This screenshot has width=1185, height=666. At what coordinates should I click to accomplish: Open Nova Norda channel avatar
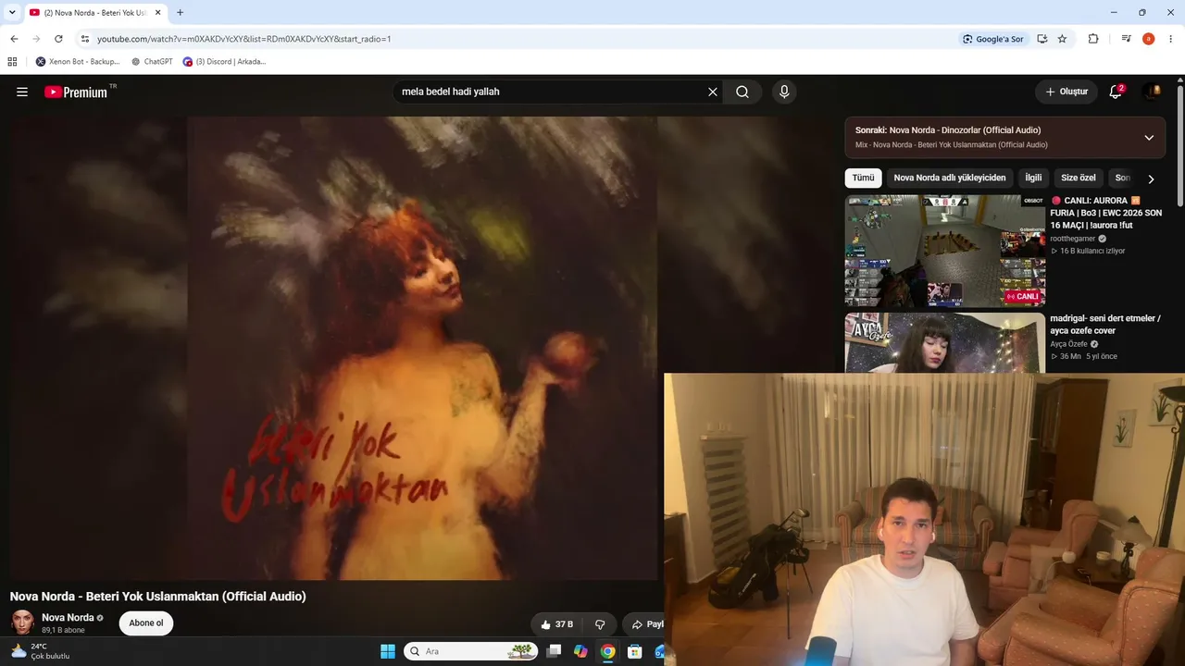pyautogui.click(x=22, y=623)
